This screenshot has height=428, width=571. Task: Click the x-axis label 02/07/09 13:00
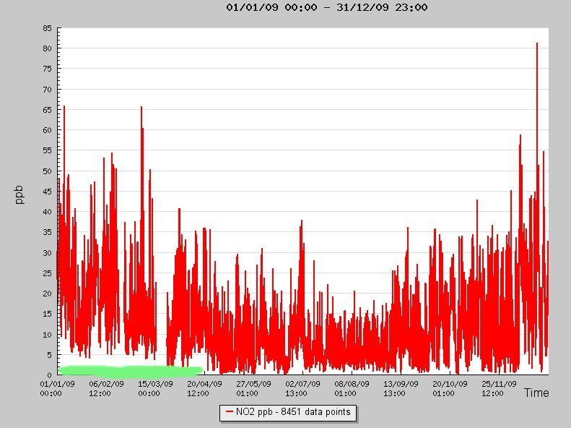tap(302, 389)
